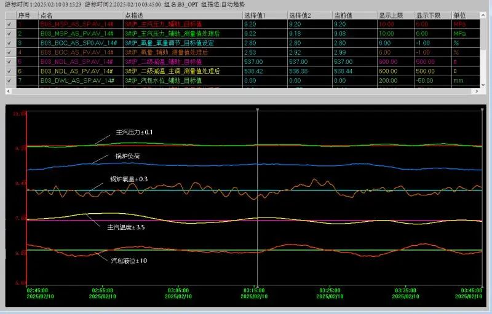
Task: Click the 锅炉氧量±0.3 curve label
Action: 129,179
